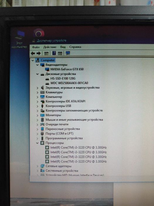154x206 pixels.
Task: Click the speaker icon for Звуковые устройства
Action: click(x=42, y=88)
